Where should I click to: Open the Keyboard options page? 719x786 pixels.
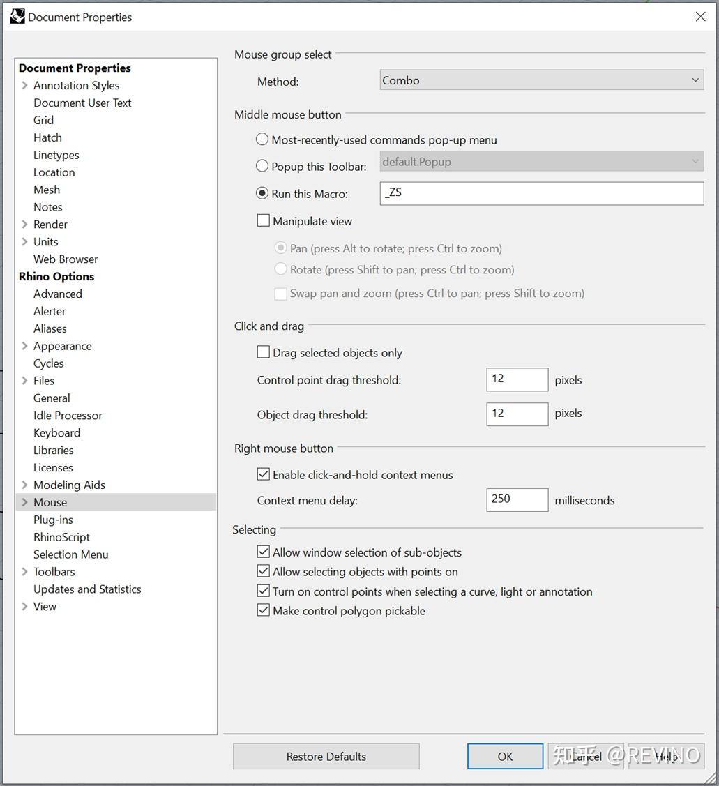point(56,432)
